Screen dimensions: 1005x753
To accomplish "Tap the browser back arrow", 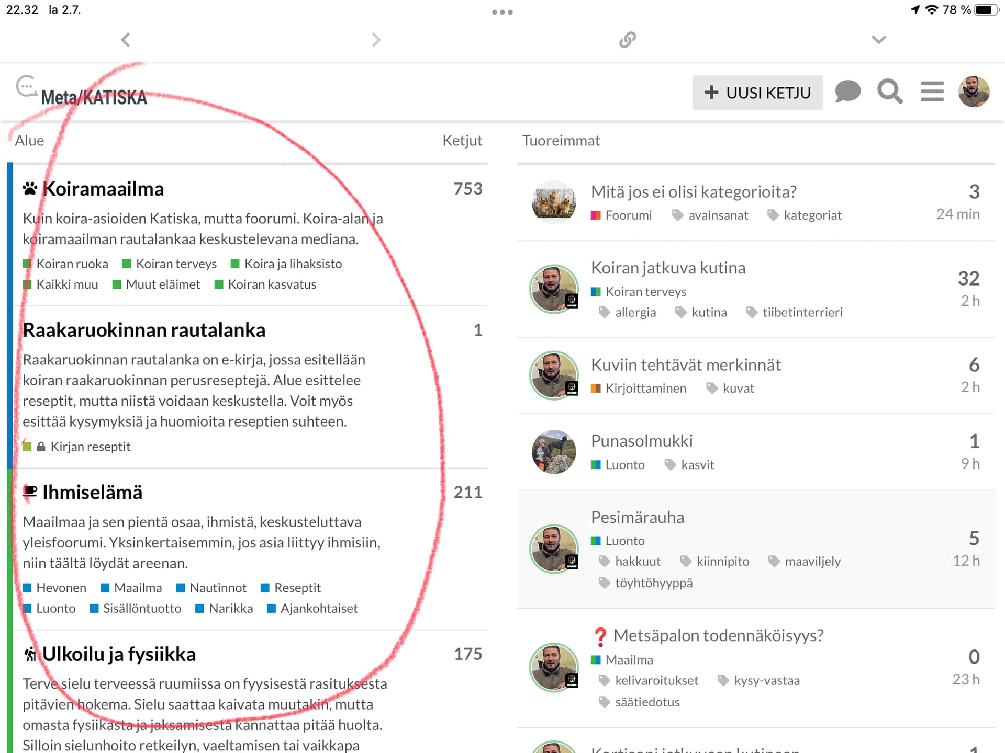I will pos(125,40).
